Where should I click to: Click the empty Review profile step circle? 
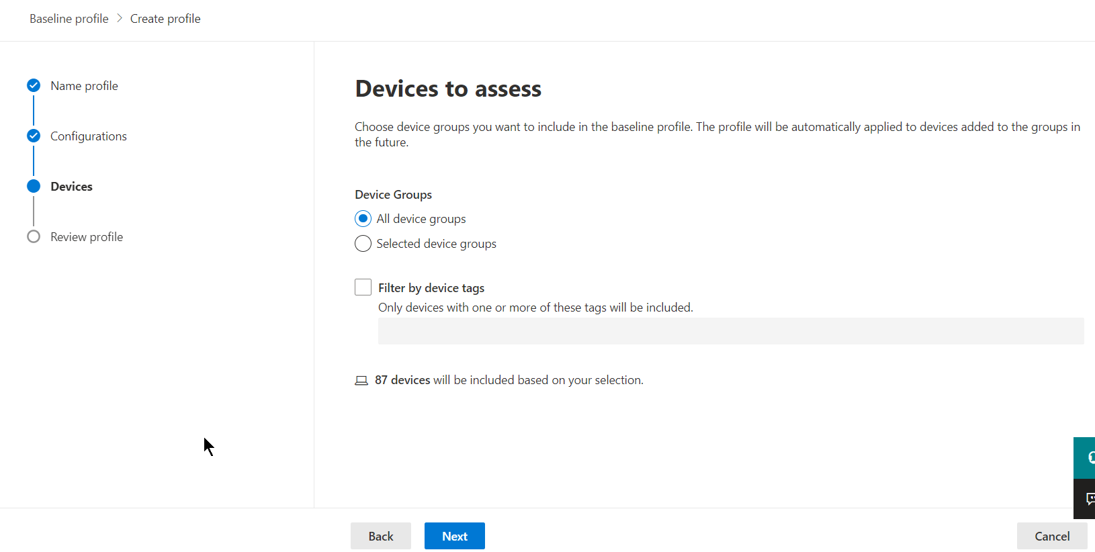[34, 236]
